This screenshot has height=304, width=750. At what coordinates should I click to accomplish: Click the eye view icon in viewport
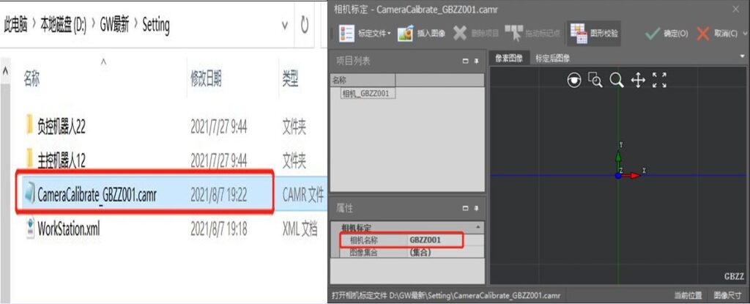575,81
